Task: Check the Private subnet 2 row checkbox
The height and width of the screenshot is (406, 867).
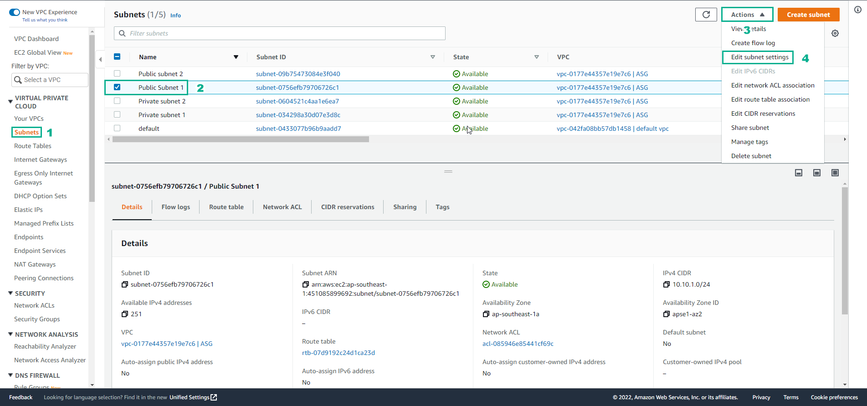Action: [x=117, y=101]
